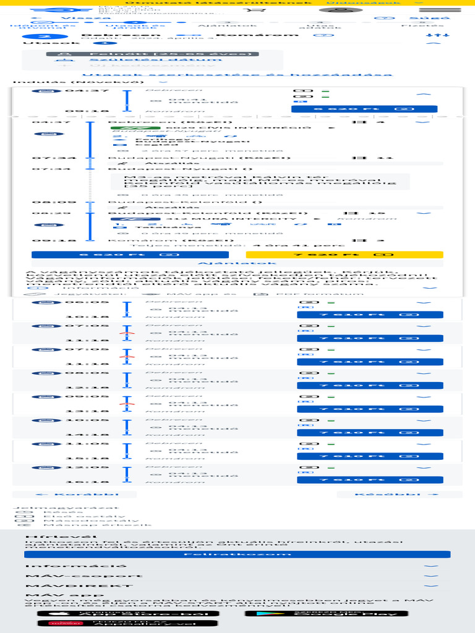Expand the MÁVDIREKT footer section
Image resolution: width=475 pixels, height=633 pixels.
[237, 586]
